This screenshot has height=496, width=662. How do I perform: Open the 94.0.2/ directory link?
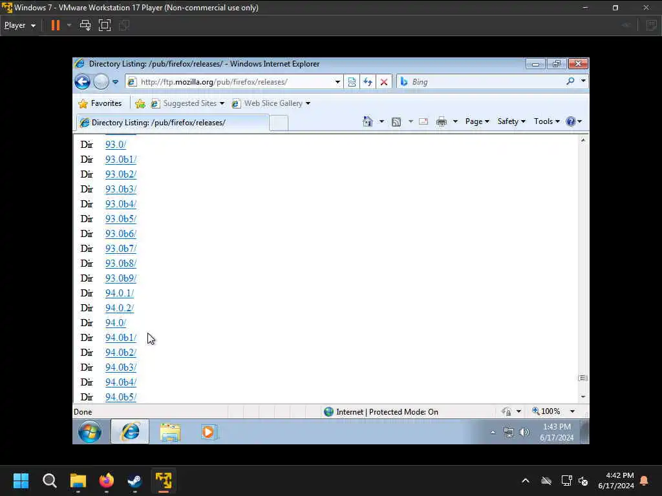[120, 308]
